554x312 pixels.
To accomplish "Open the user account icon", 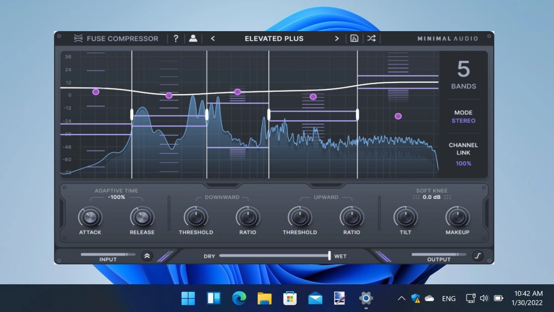I will (x=193, y=39).
